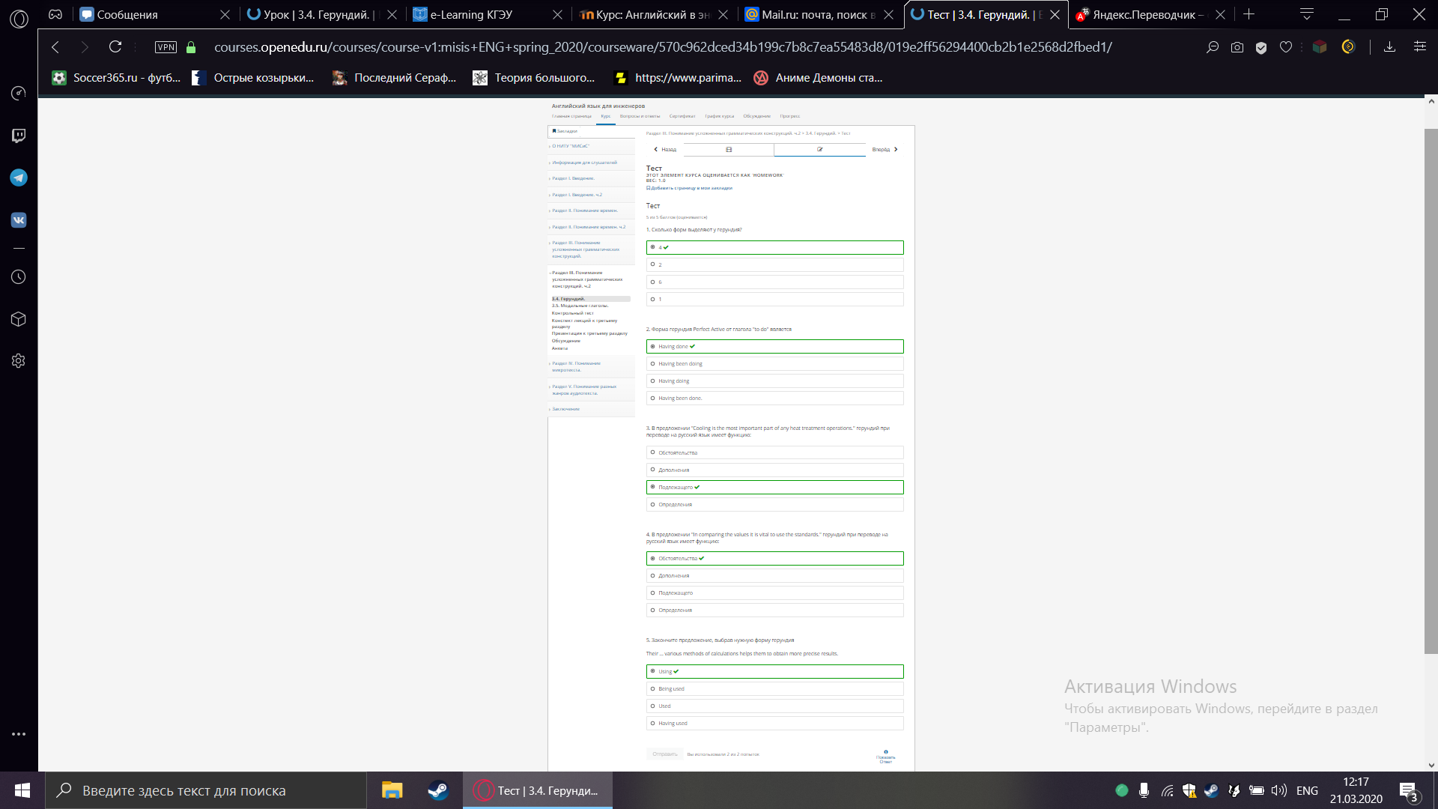
Task: Open the График курса course tab
Action: click(x=719, y=116)
